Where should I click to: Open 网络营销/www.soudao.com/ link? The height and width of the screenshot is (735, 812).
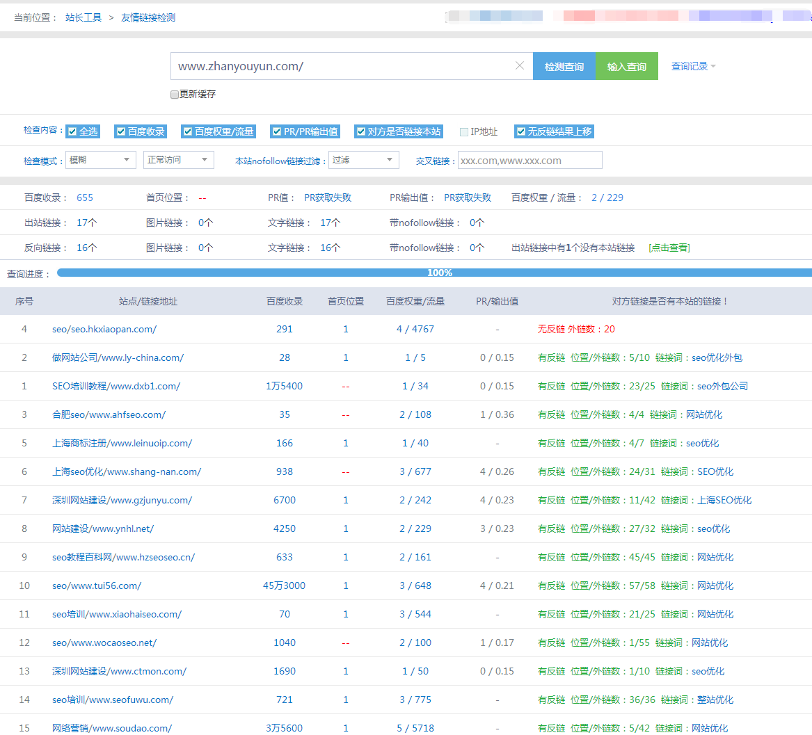point(112,728)
